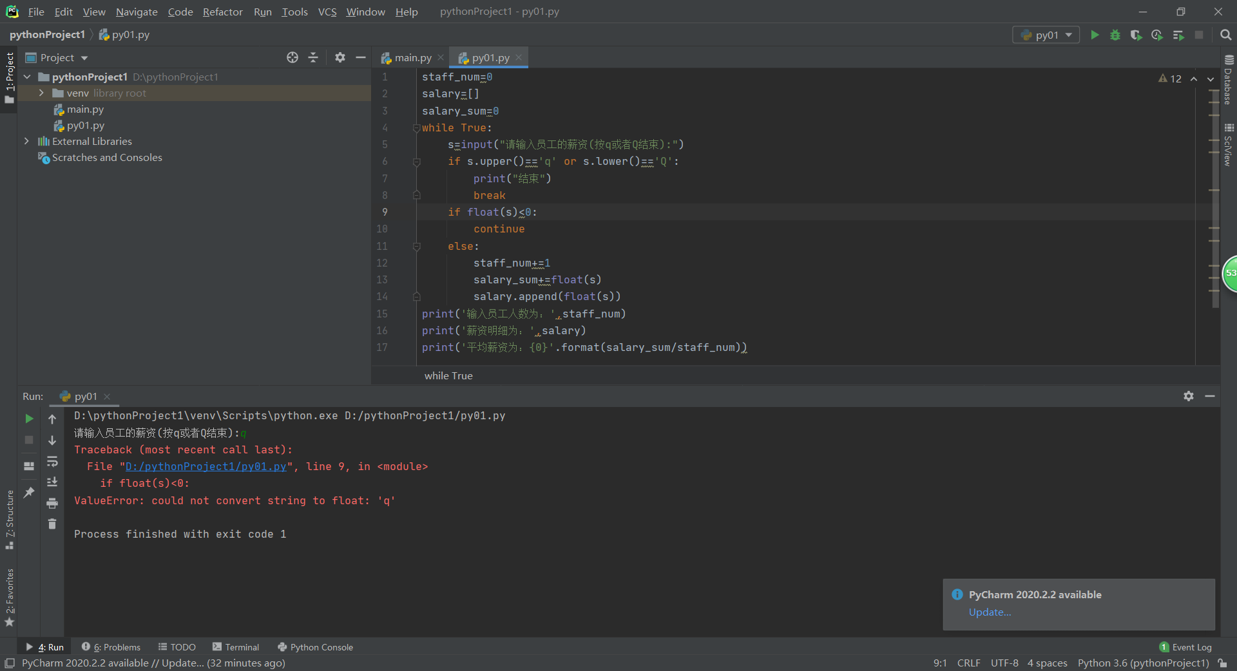Open the 6: Problems tool button
This screenshot has height=671, width=1237.
point(111,647)
